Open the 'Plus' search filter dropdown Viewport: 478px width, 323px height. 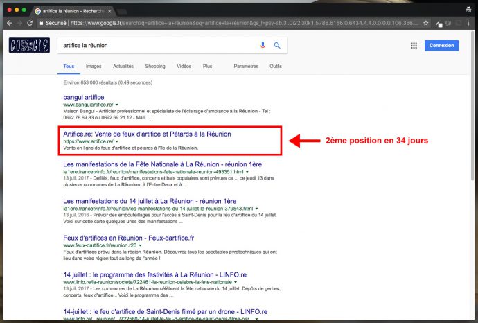pos(207,67)
